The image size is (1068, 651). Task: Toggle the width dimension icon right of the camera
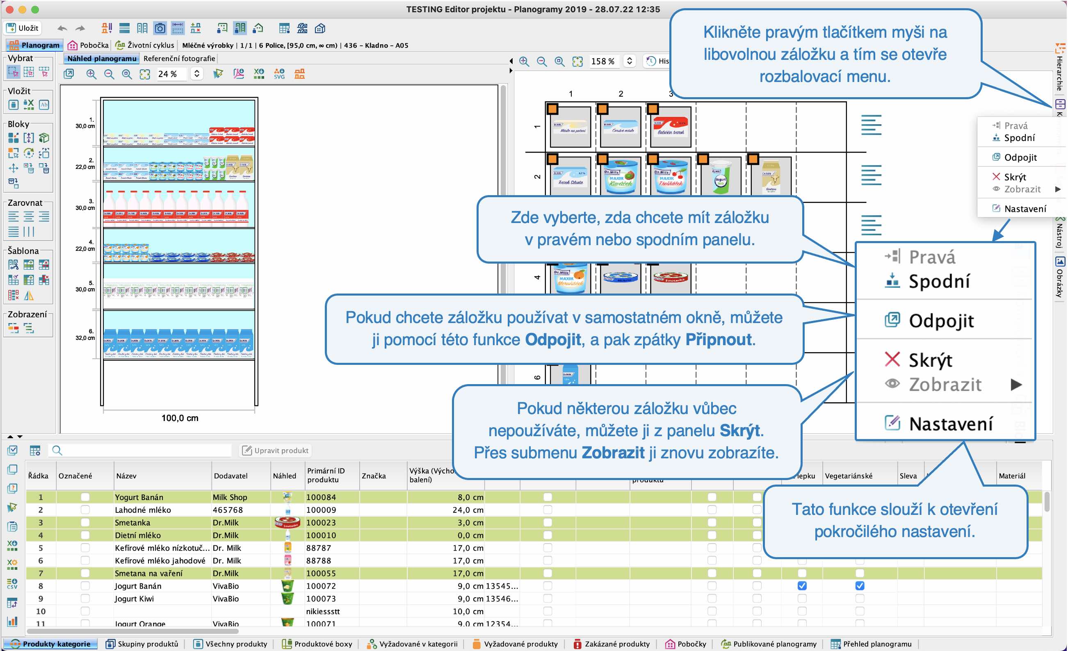pos(178,29)
